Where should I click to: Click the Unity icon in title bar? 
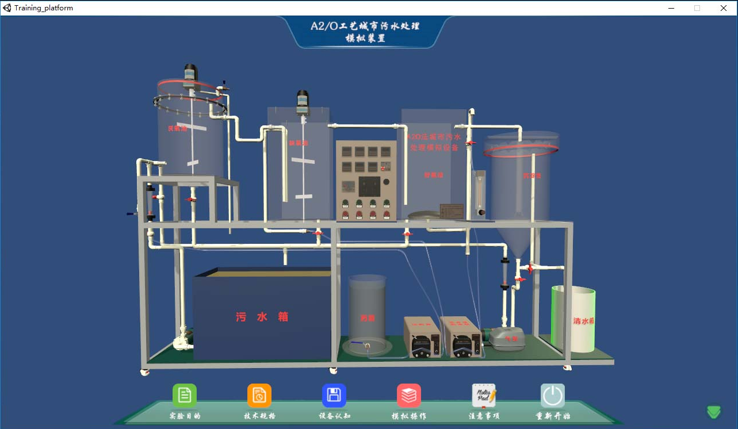click(7, 8)
